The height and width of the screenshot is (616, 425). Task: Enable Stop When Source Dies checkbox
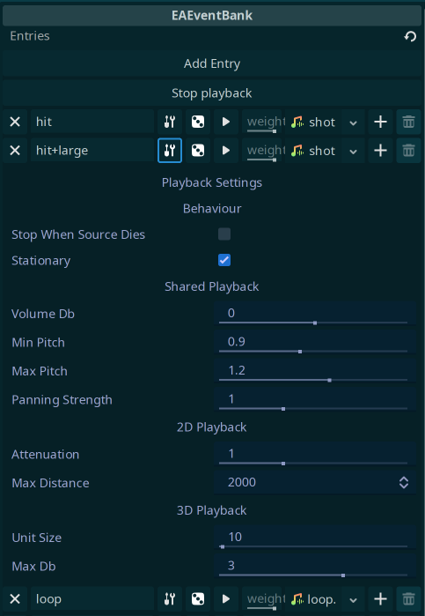tap(224, 234)
